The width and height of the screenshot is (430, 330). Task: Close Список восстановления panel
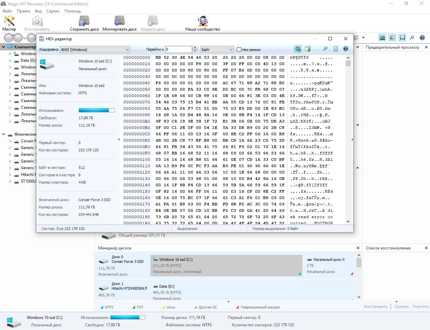point(426,248)
